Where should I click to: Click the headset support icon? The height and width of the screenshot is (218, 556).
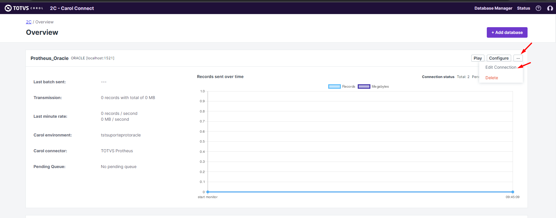coord(550,8)
